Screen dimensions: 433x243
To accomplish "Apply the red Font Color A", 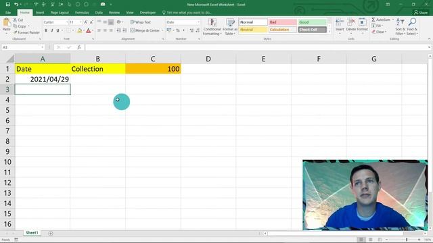I will click(x=89, y=30).
